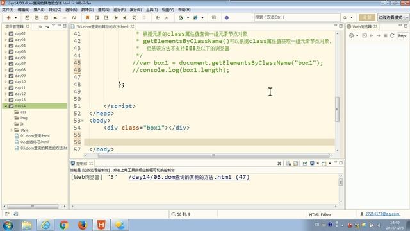The image size is (410, 231).
Task: Collapse the day14 project folder
Action: point(6,106)
